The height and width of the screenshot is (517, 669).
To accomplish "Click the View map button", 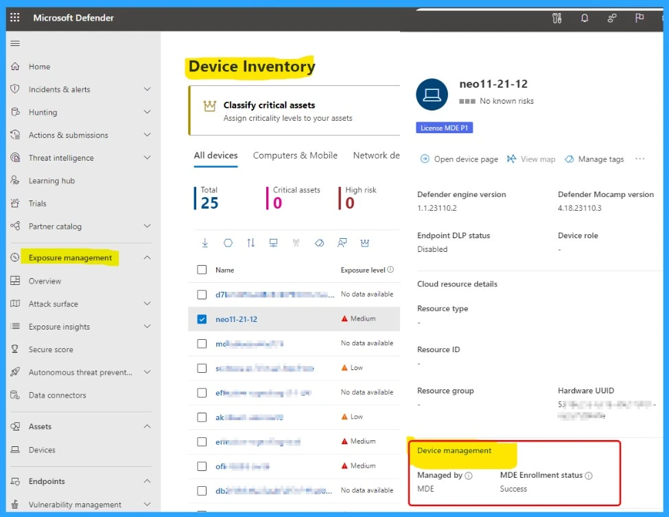I will tap(531, 159).
